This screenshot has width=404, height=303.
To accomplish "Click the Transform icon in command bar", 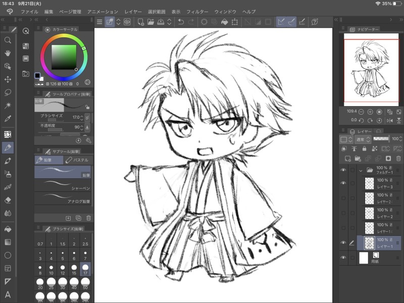I will coord(235,22).
